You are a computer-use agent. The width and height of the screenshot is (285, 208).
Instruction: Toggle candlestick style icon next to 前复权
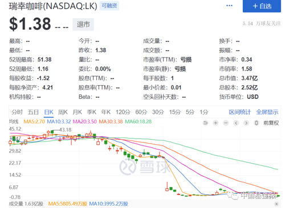pyautogui.click(x=256, y=123)
